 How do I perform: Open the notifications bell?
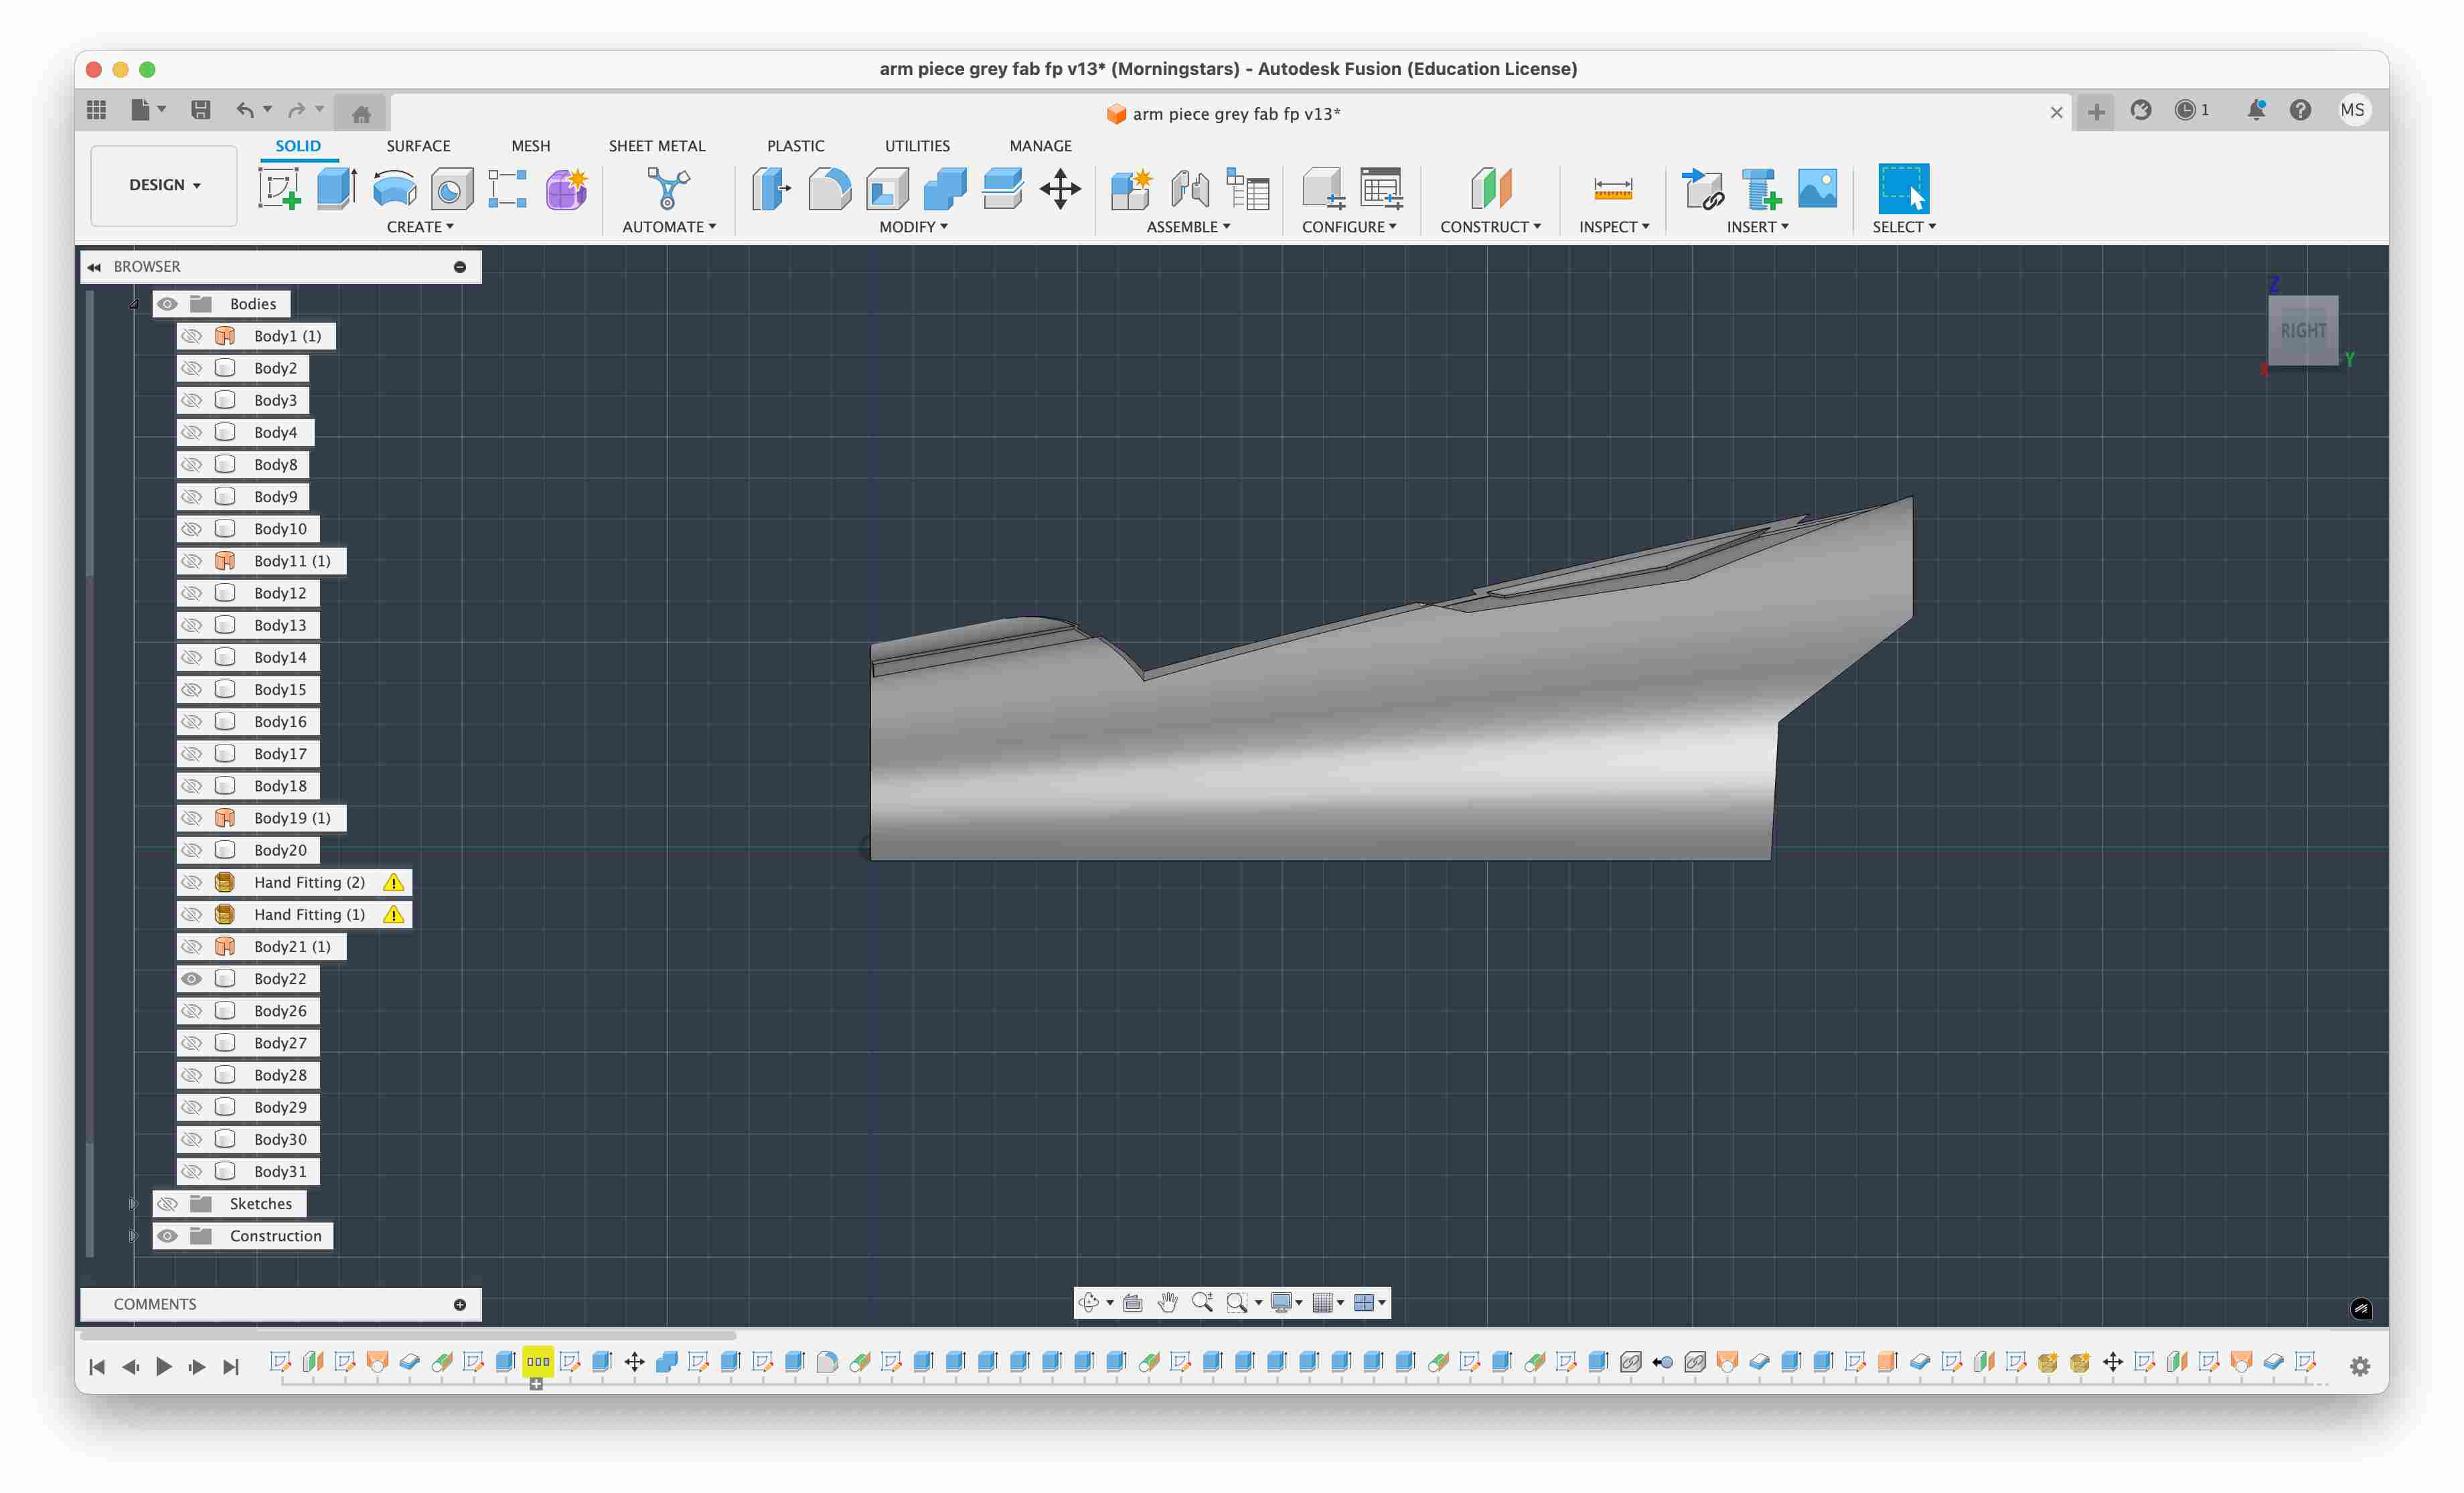click(2255, 110)
